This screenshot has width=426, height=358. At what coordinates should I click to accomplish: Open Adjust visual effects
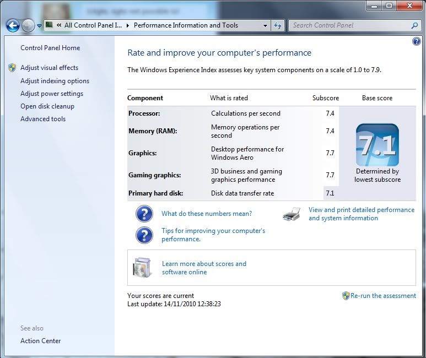pyautogui.click(x=49, y=68)
